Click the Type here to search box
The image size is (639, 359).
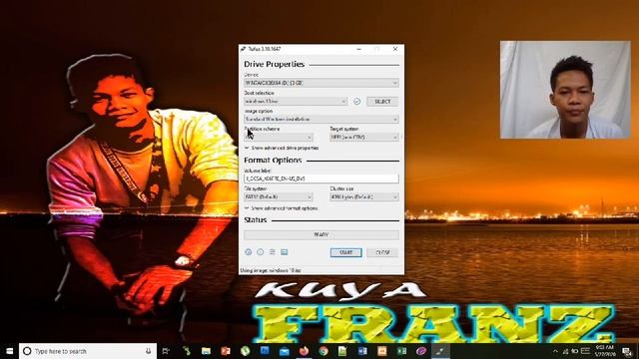click(88, 351)
